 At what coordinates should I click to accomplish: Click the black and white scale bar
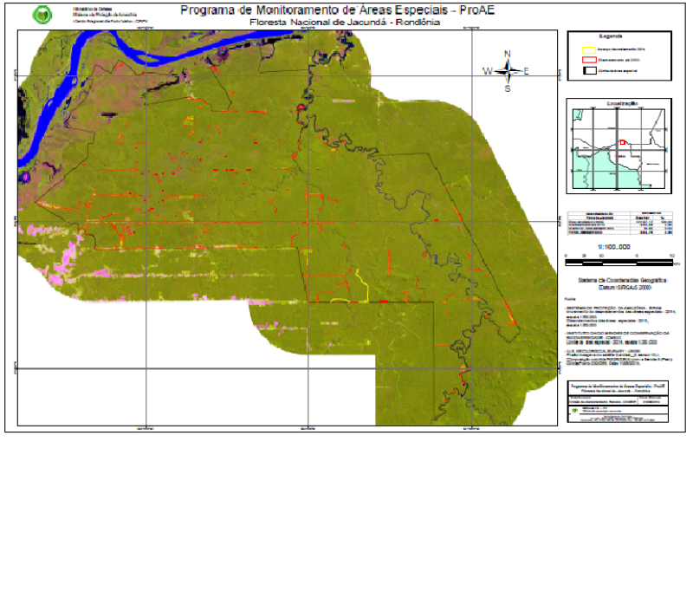coord(619,260)
